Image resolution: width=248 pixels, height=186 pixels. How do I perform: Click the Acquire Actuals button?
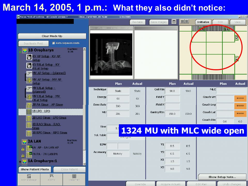pyautogui.click(x=171, y=184)
